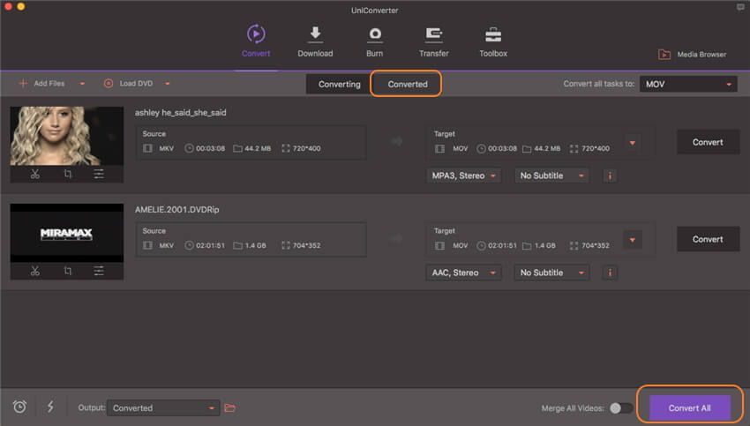750x426 pixels.
Task: Click the Add Files label
Action: pyautogui.click(x=49, y=83)
